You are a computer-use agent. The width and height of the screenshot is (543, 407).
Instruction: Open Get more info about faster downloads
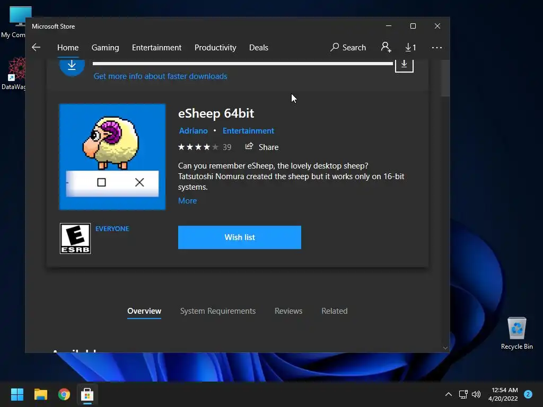tap(160, 76)
